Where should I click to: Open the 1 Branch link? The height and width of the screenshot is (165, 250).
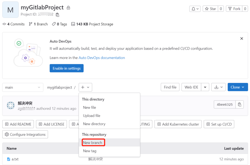38,24
